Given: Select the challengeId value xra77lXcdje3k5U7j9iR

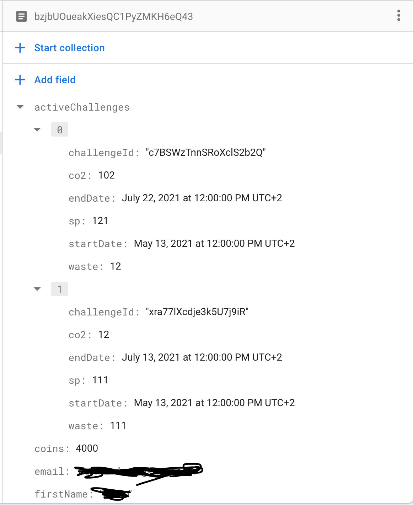Looking at the screenshot, I should (x=197, y=312).
